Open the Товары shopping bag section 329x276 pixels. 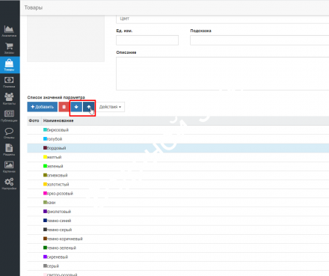click(9, 65)
